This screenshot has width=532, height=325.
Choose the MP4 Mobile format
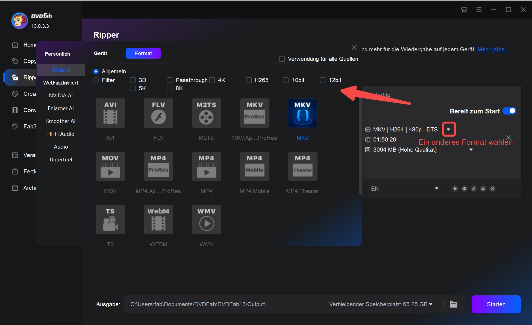[254, 166]
